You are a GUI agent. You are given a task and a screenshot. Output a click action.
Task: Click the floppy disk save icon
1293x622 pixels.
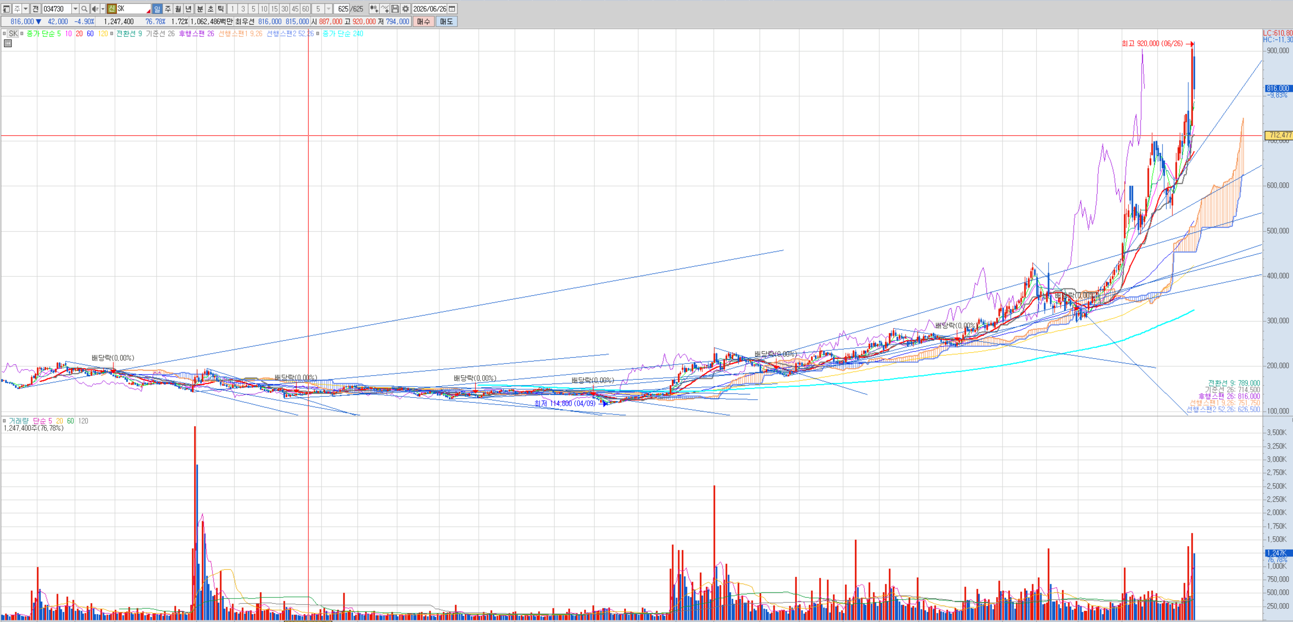pyautogui.click(x=395, y=9)
